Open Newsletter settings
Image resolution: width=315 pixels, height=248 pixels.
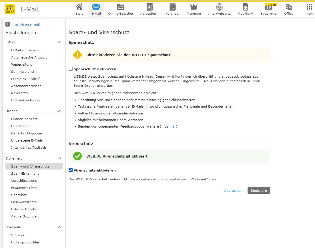click(x=20, y=93)
